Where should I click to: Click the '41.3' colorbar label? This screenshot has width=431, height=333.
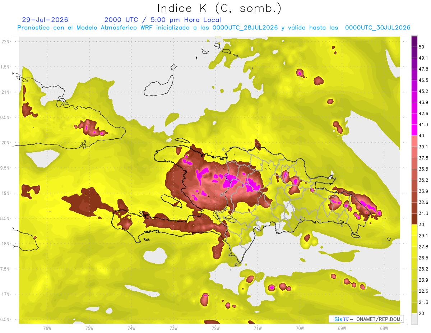(423, 125)
